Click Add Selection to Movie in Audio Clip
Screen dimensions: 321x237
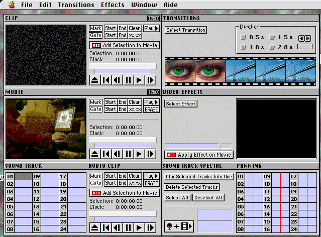tap(125, 193)
